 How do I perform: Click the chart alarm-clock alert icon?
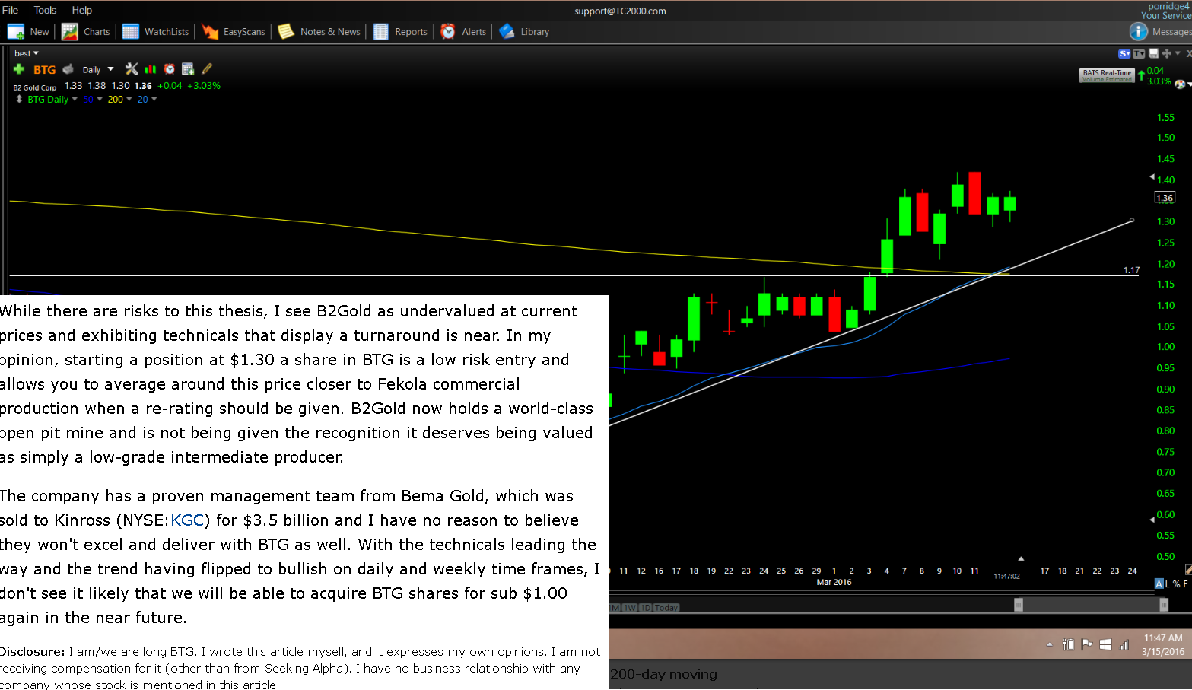(170, 69)
